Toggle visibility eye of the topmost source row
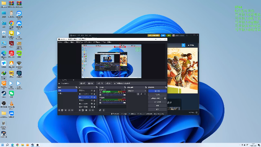 point(92,90)
